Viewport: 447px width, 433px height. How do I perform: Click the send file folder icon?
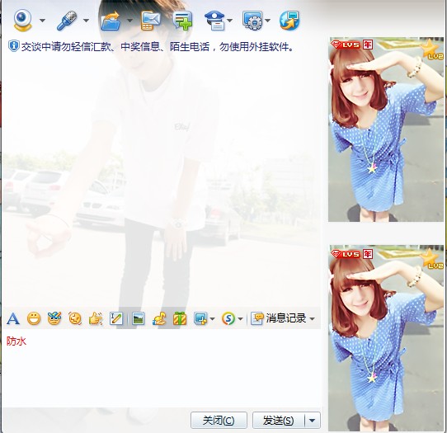coord(111,21)
